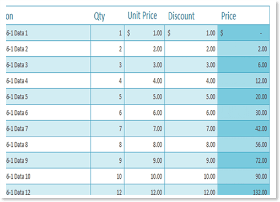This screenshot has height=202, width=280.
Task: Click the Qty cell containing 2
Action: [107, 49]
